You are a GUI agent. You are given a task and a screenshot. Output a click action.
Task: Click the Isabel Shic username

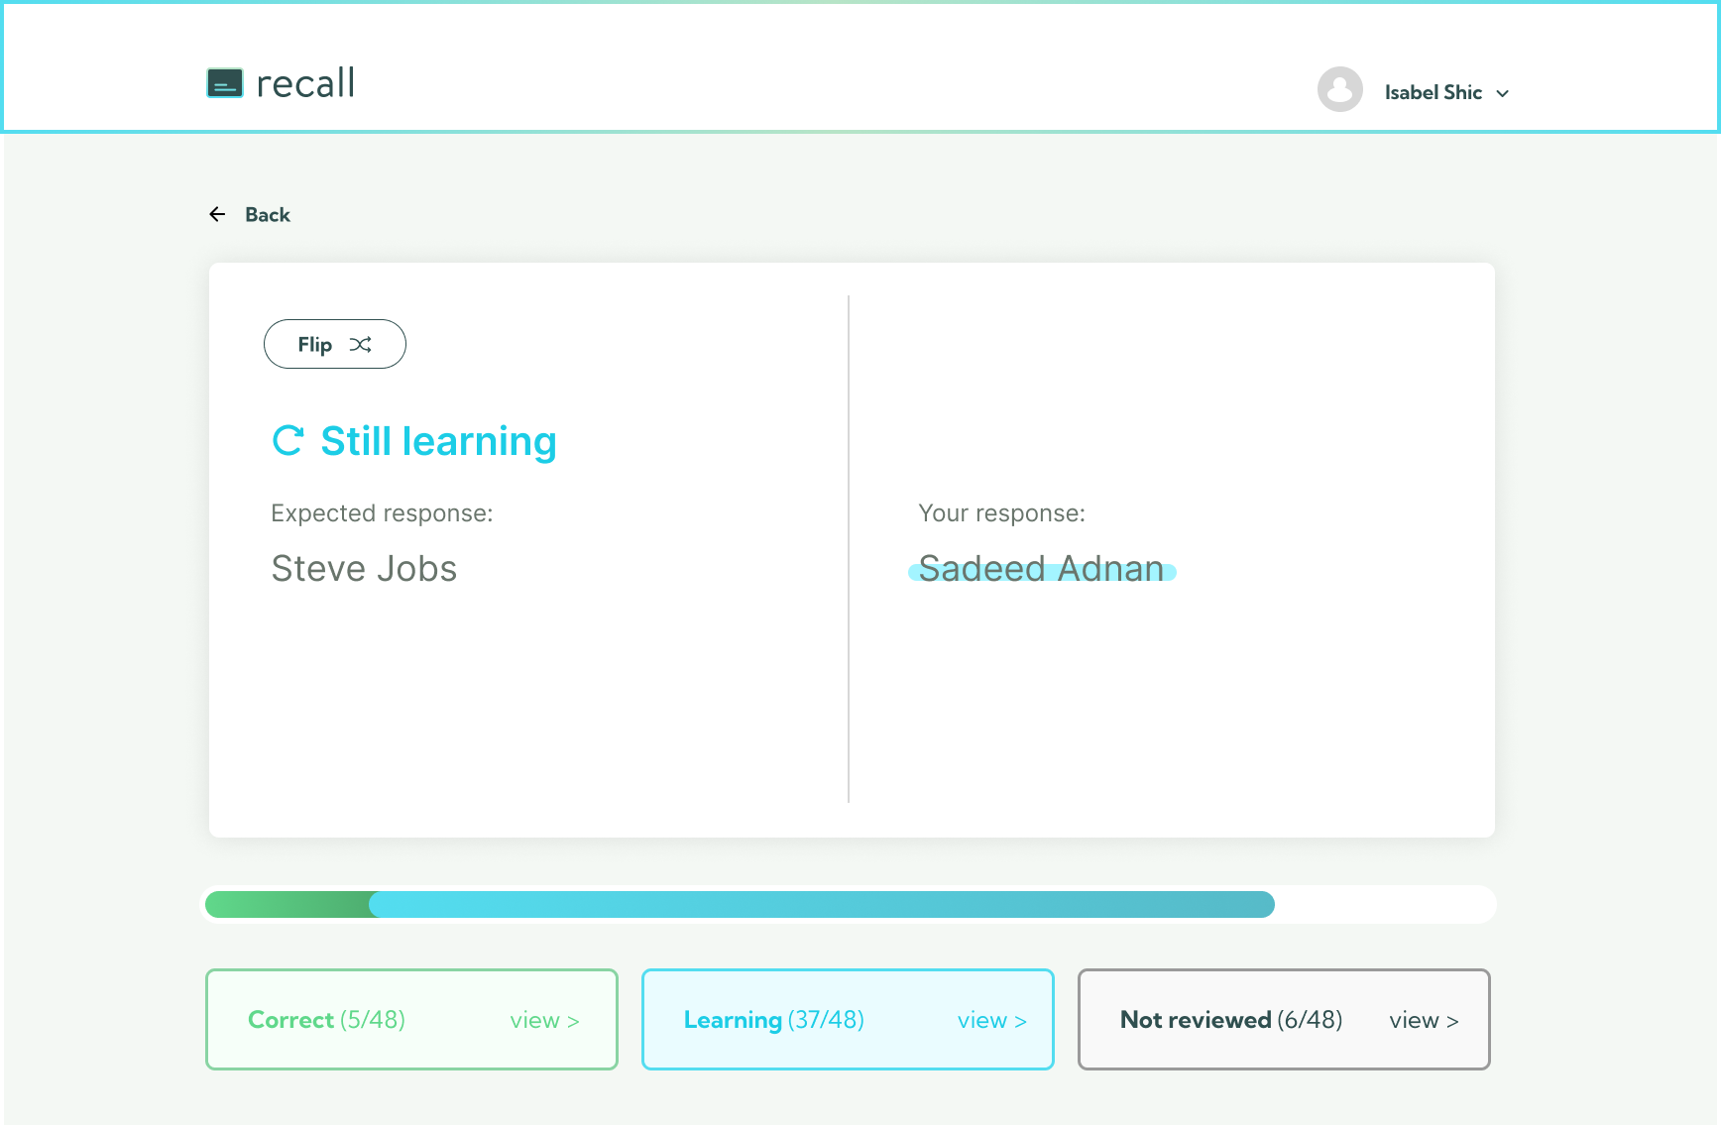coord(1434,92)
